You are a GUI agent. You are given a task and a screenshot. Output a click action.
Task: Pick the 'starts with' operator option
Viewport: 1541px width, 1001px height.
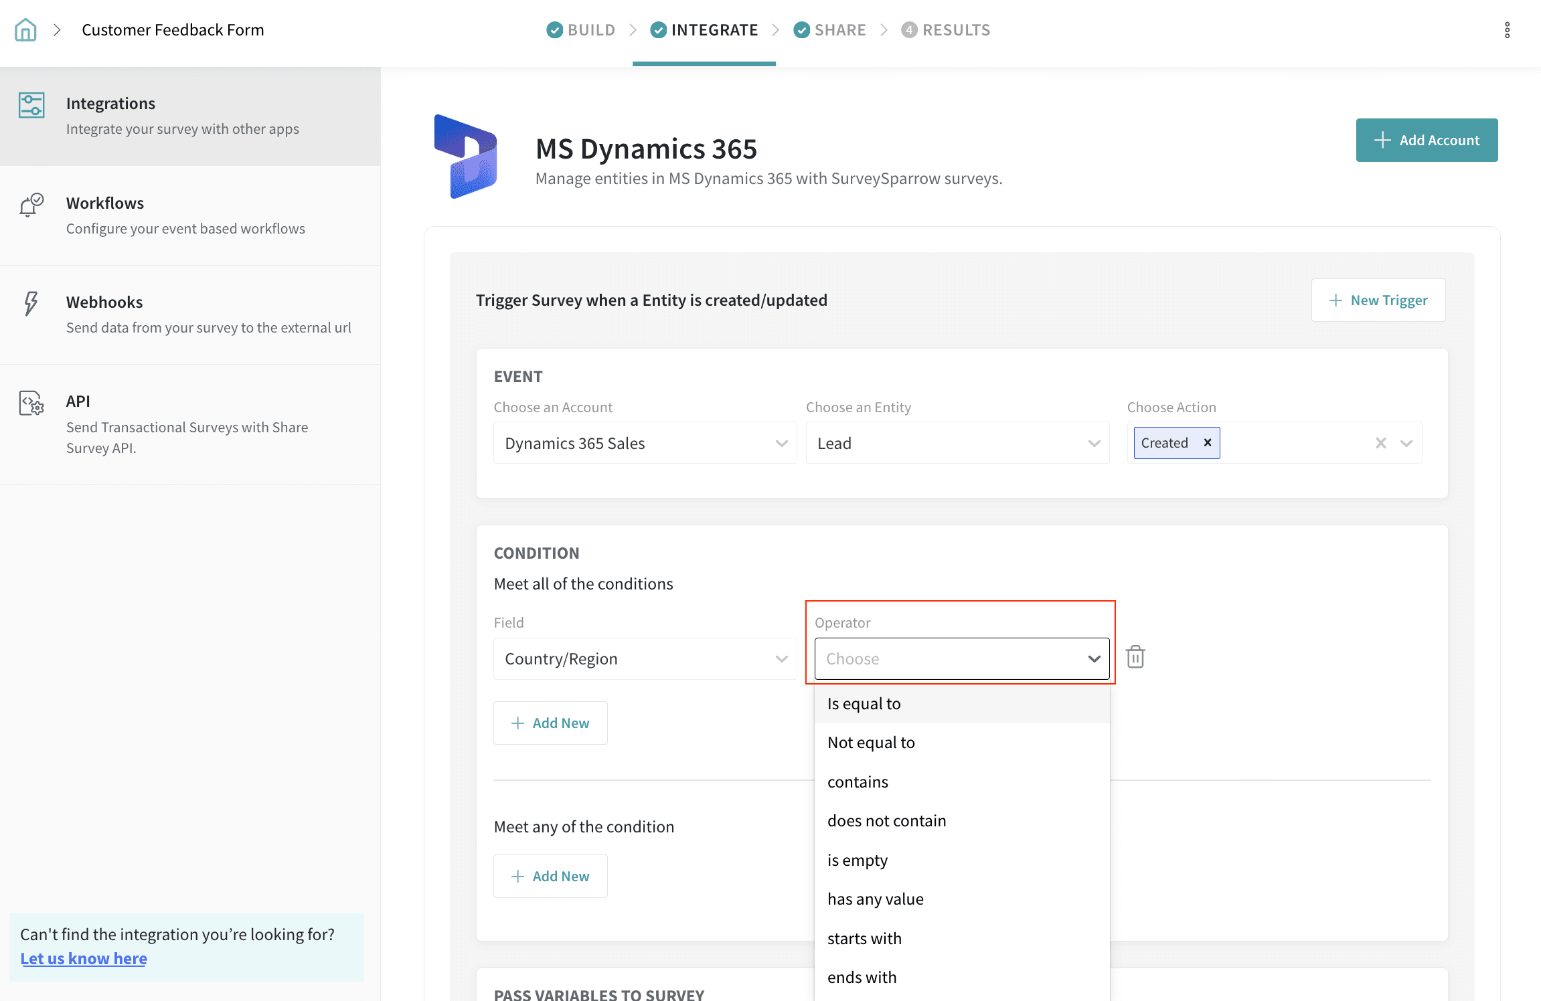click(864, 938)
